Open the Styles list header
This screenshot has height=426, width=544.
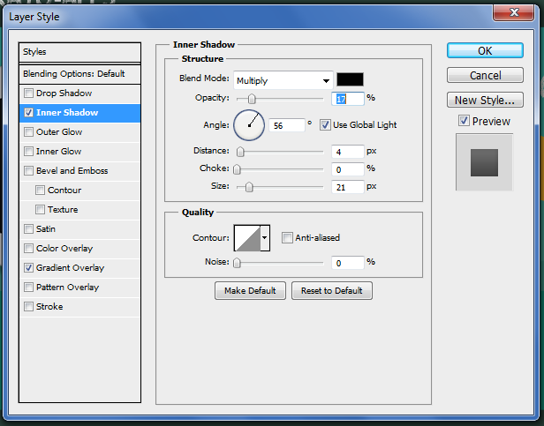tap(80, 52)
